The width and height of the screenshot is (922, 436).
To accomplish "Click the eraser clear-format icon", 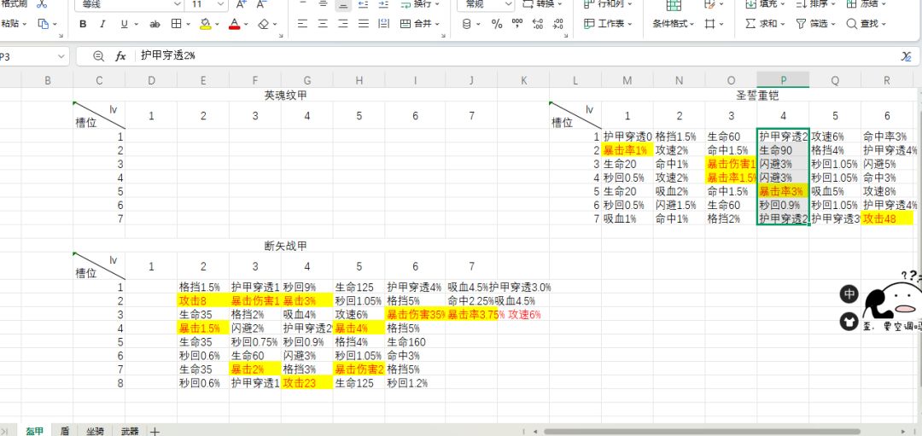I will (x=264, y=24).
